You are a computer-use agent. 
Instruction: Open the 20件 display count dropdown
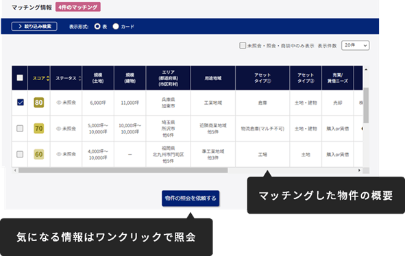(356, 45)
